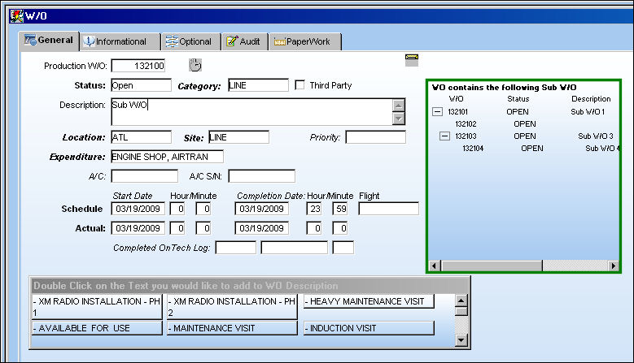Click the Schedule completion date field

tap(261, 209)
